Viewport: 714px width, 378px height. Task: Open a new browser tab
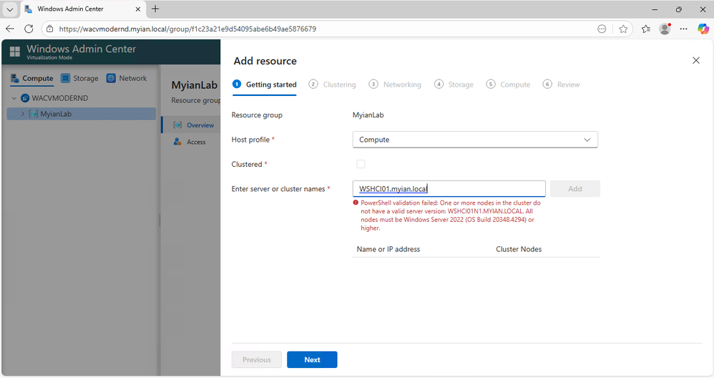pyautogui.click(x=155, y=9)
